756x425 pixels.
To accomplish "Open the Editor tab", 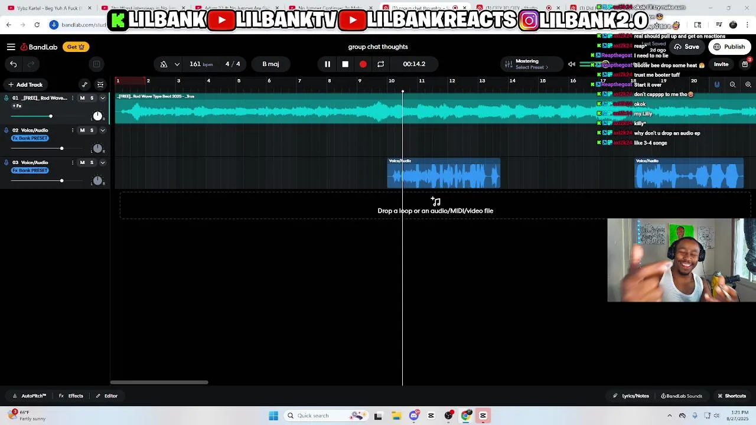I will [x=107, y=396].
